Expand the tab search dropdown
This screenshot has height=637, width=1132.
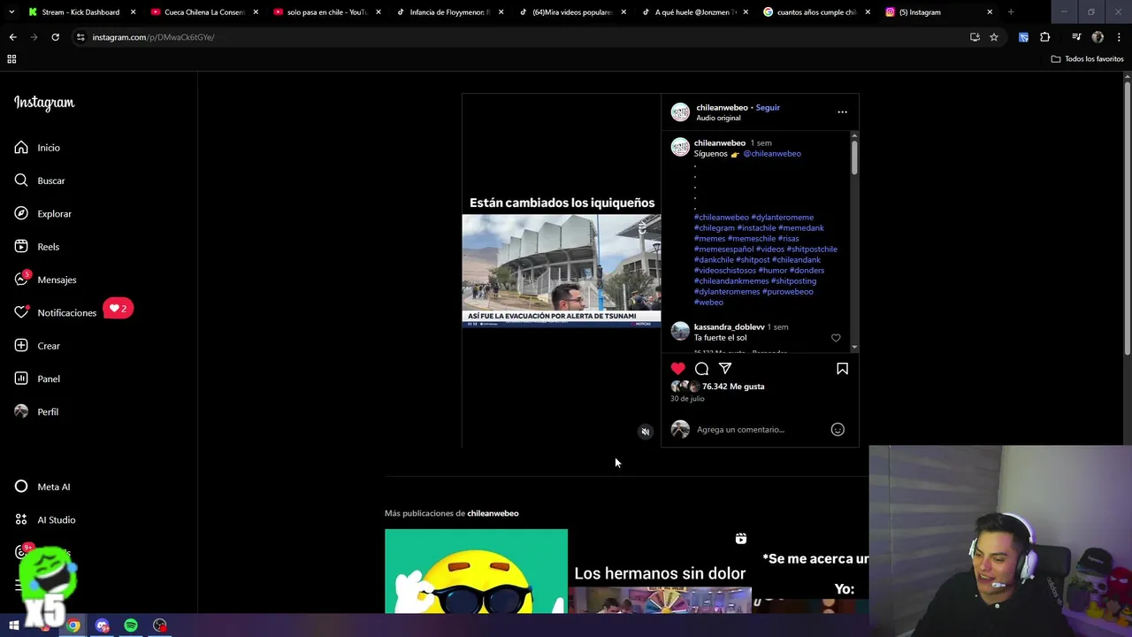coord(11,12)
